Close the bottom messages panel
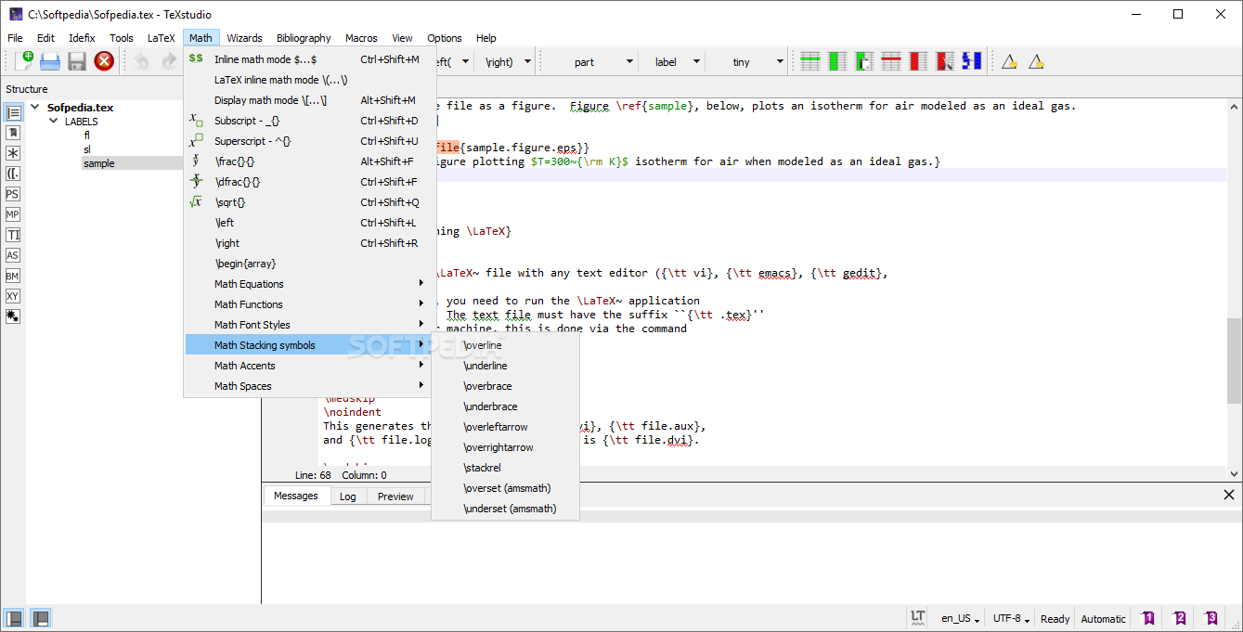Image resolution: width=1243 pixels, height=632 pixels. (1228, 496)
